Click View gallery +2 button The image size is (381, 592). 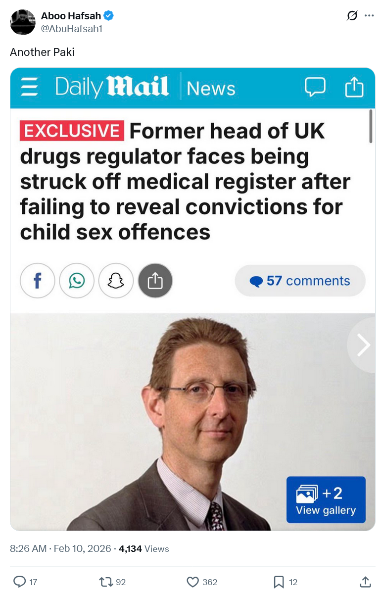[326, 499]
